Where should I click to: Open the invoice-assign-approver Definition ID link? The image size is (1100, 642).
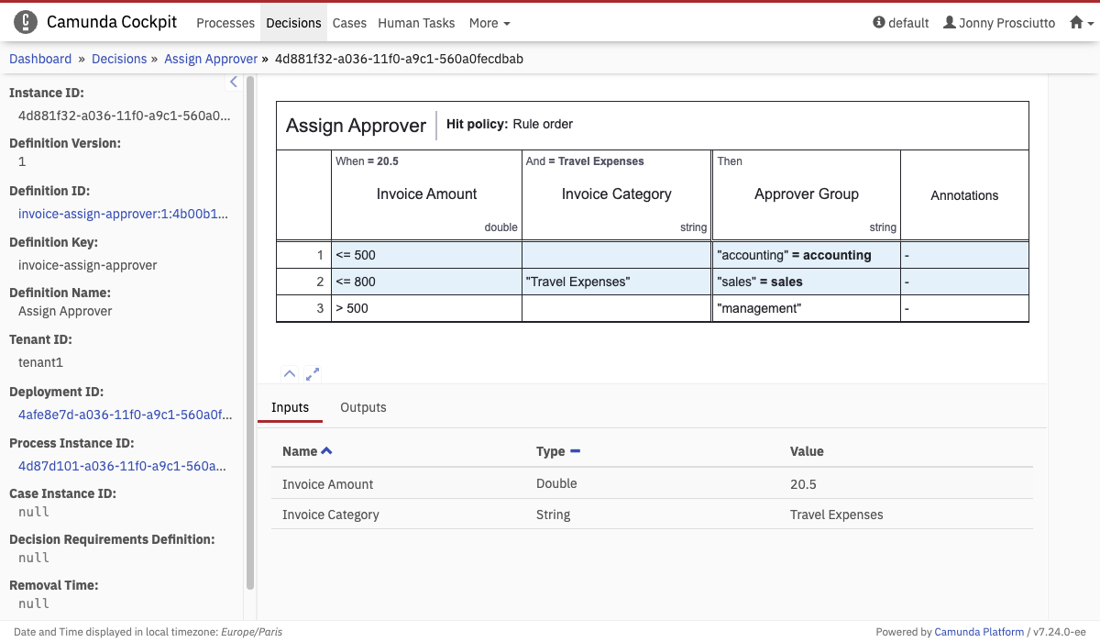pos(123,214)
